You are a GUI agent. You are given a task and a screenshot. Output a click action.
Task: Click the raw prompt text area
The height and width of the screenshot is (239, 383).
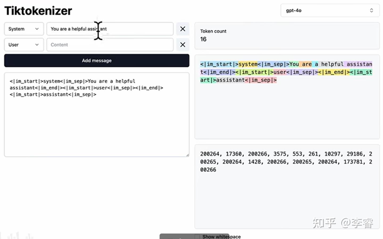point(97,115)
